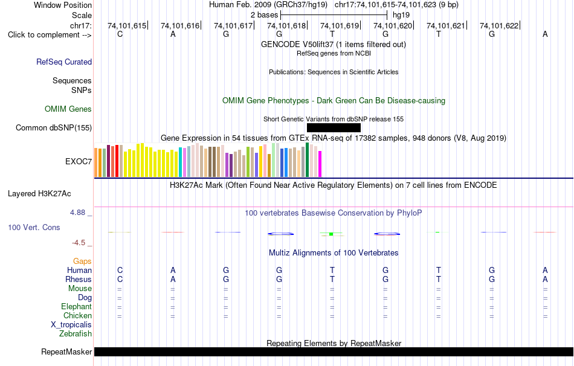Click 'RefSeq genes from NCBI' track title

coord(334,53)
